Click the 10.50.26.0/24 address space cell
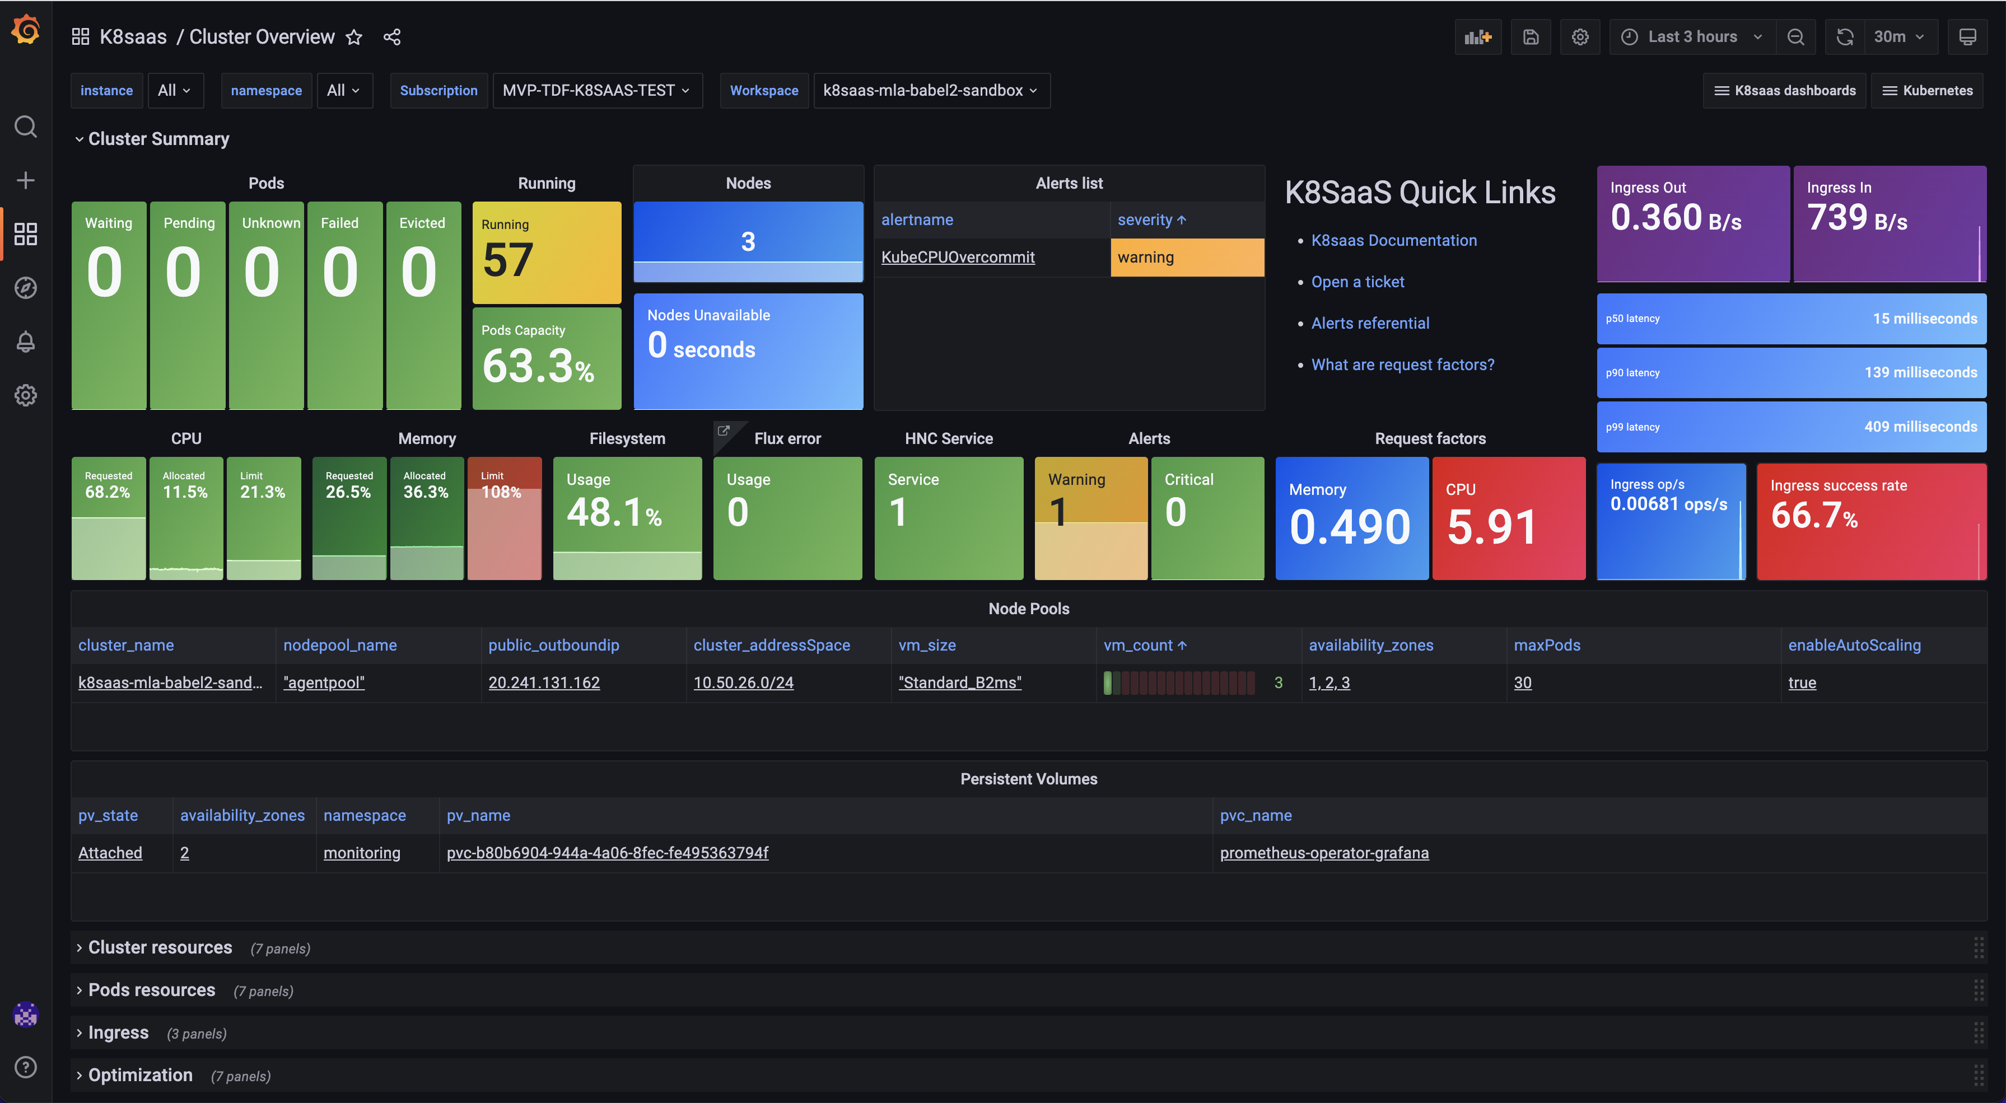 [x=743, y=683]
